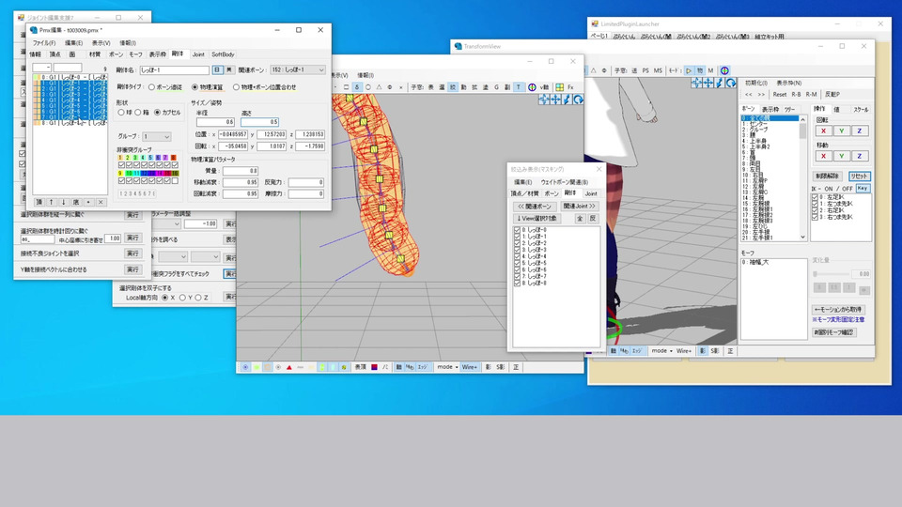Click the T button in the viewport toolbar
Viewport: 902px width, 507px height.
click(x=518, y=87)
